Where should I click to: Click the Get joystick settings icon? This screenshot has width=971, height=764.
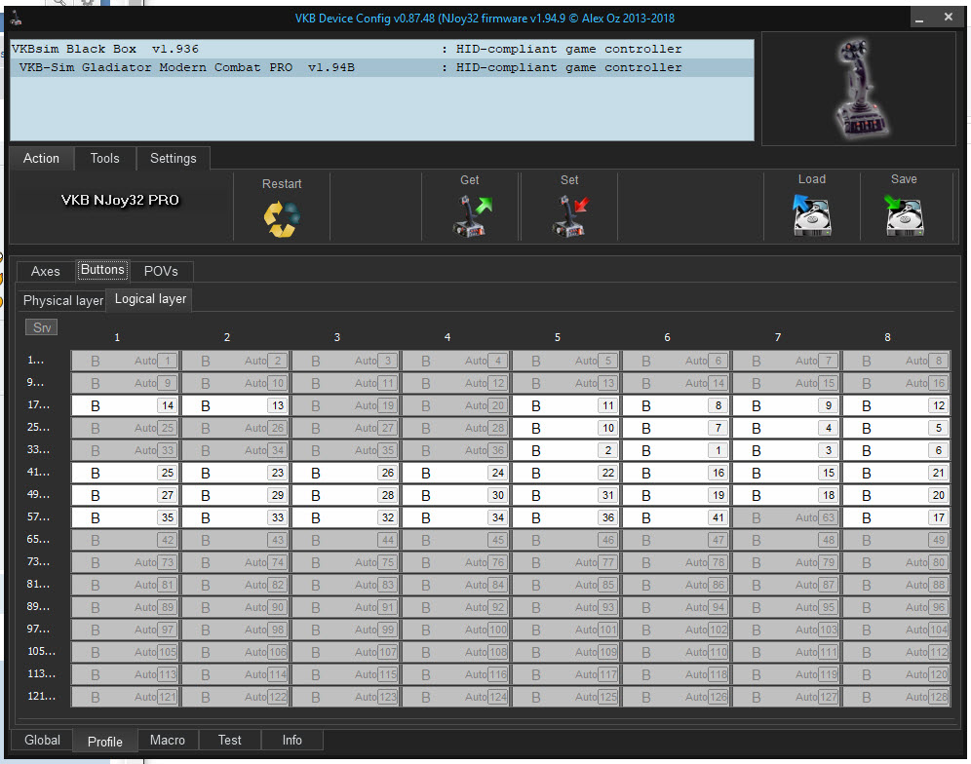coord(473,215)
